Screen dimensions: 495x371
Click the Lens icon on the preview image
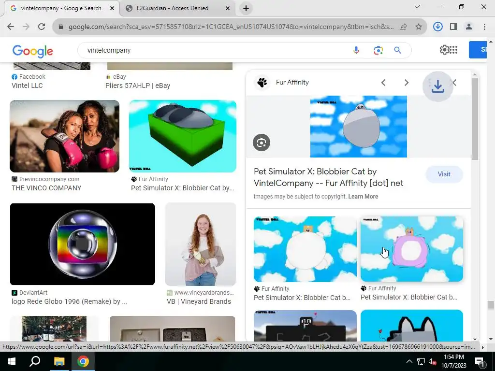262,143
